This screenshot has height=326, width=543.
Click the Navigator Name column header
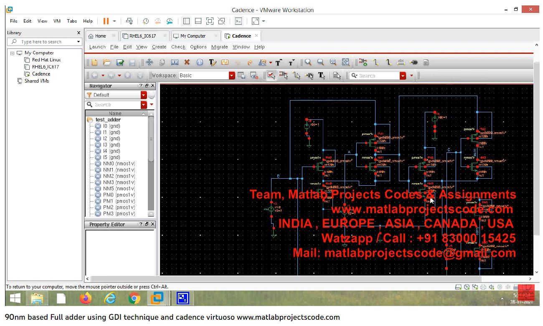click(115, 114)
